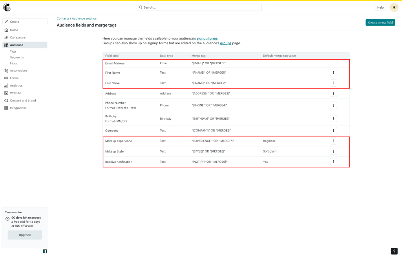Open options menu for Last Name field
This screenshot has width=402, height=258.
click(x=333, y=83)
